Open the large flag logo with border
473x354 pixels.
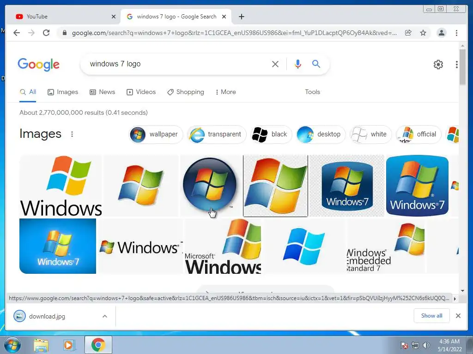click(x=275, y=186)
